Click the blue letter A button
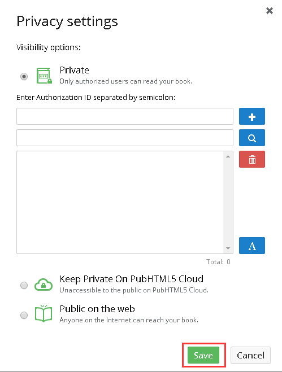This screenshot has width=282, height=372. pos(252,246)
